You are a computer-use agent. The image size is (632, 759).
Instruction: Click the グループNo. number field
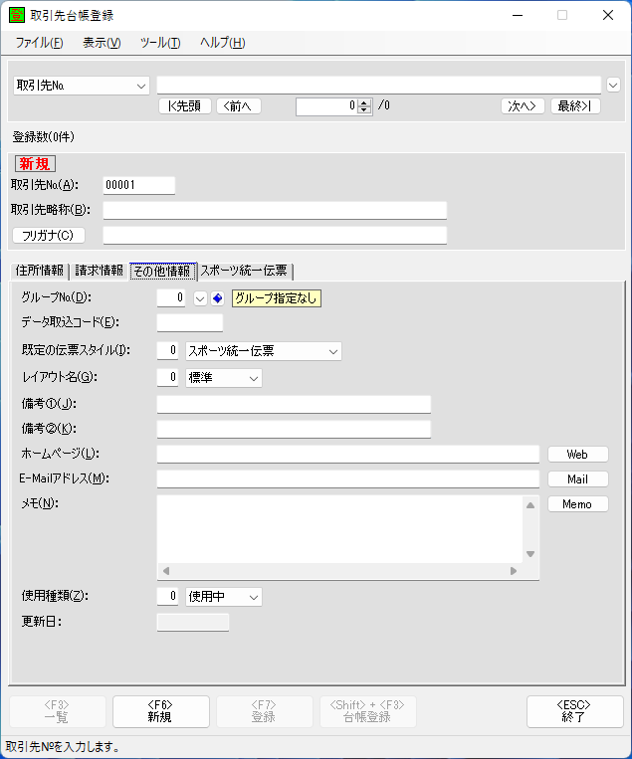pos(171,297)
